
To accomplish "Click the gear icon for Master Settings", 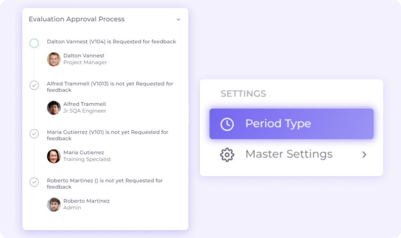I will pos(227,154).
